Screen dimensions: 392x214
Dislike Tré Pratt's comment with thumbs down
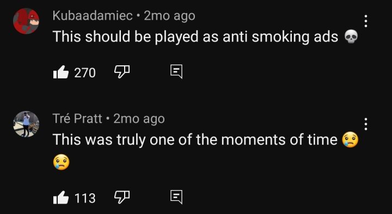click(122, 197)
